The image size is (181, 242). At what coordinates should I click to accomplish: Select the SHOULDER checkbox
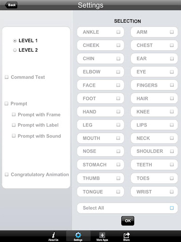pyautogui.click(x=172, y=151)
